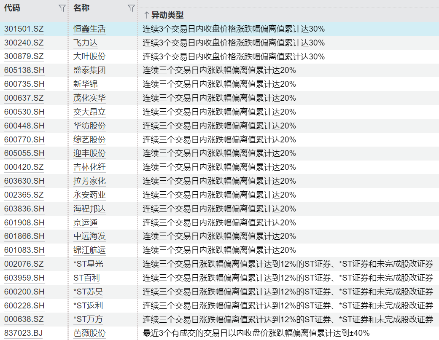Open stock name 新华锦 link

coord(85,84)
